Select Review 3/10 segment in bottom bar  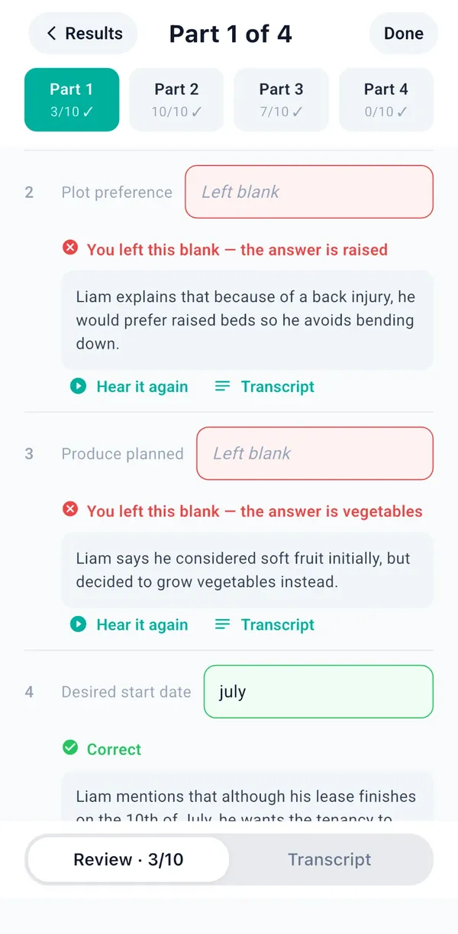point(128,859)
